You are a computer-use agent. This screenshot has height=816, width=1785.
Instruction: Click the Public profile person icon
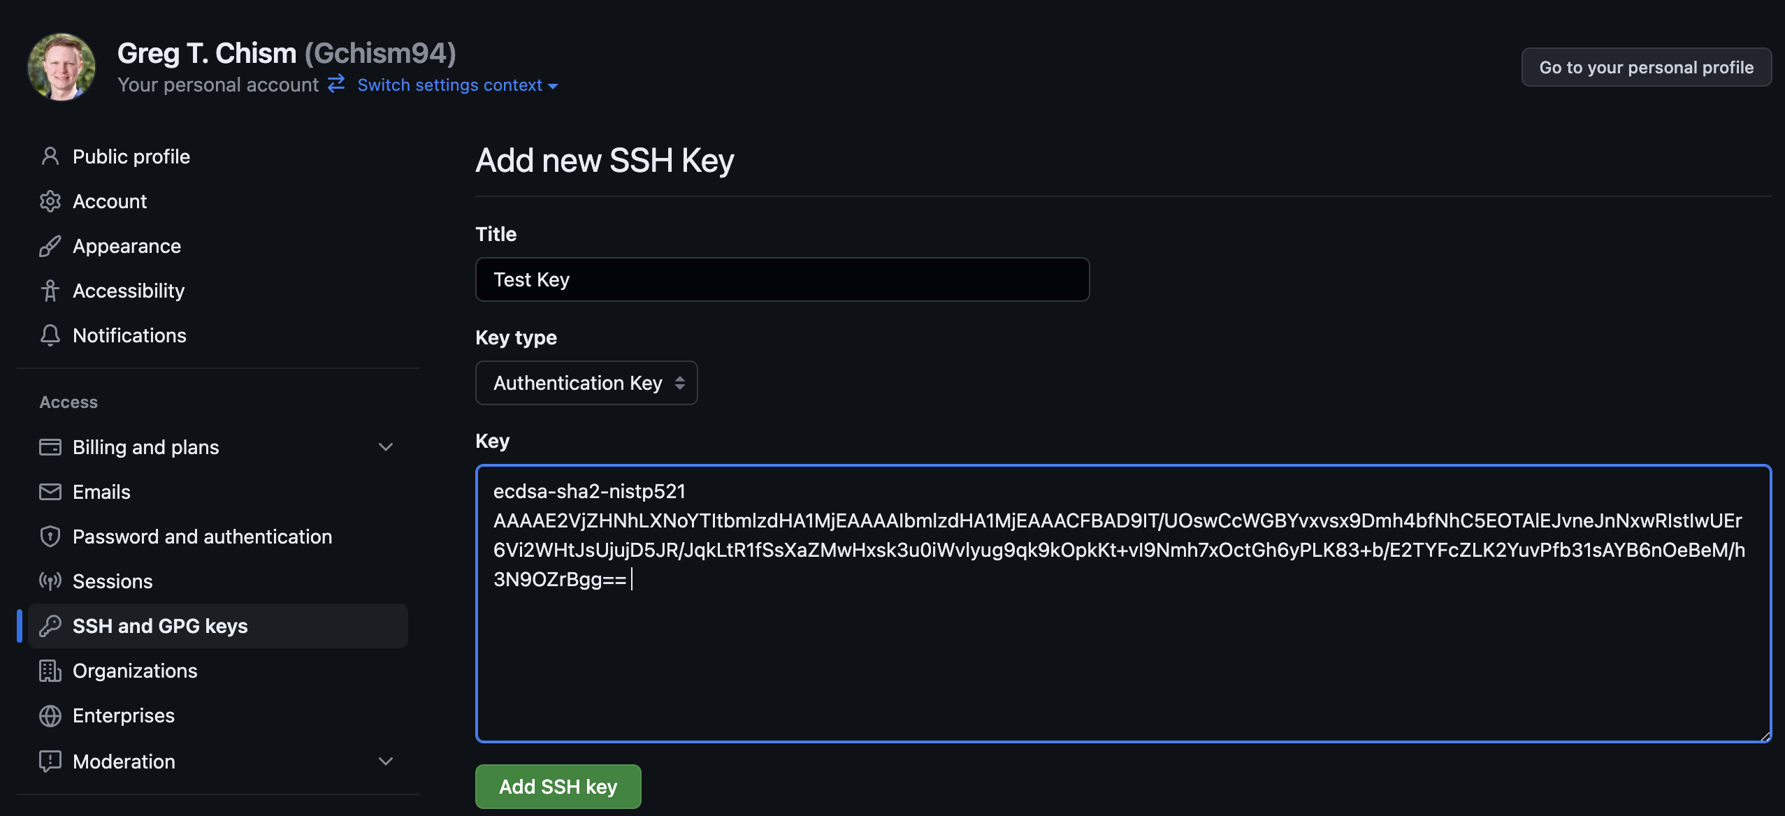coord(50,156)
